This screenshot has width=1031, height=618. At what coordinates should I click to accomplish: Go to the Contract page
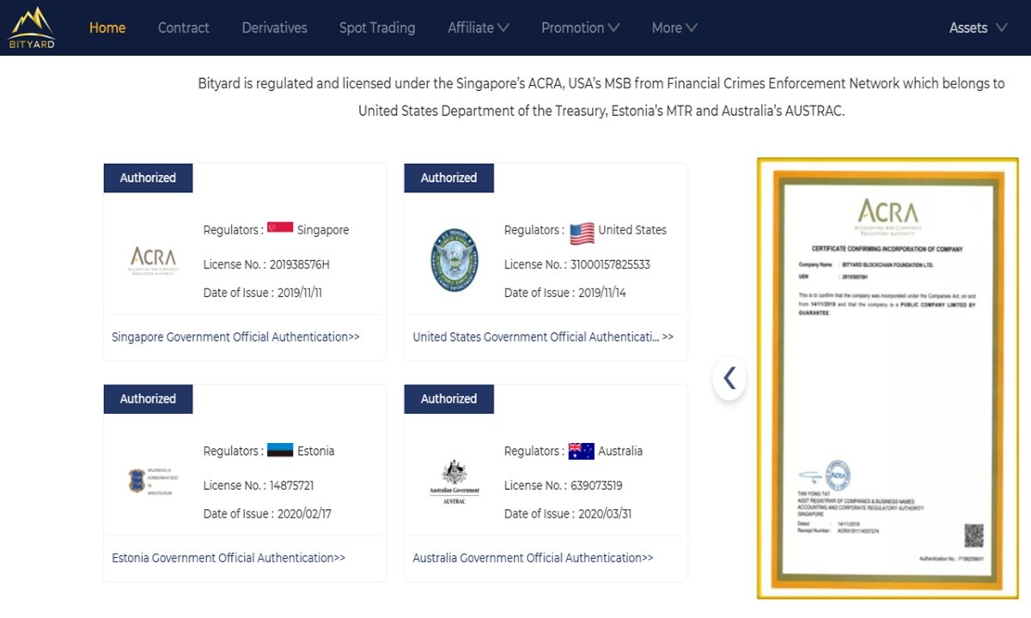click(183, 27)
